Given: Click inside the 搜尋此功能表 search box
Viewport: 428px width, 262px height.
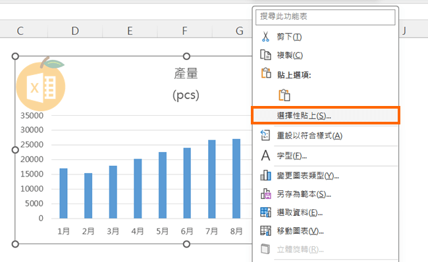Looking at the screenshot, I should pyautogui.click(x=325, y=17).
